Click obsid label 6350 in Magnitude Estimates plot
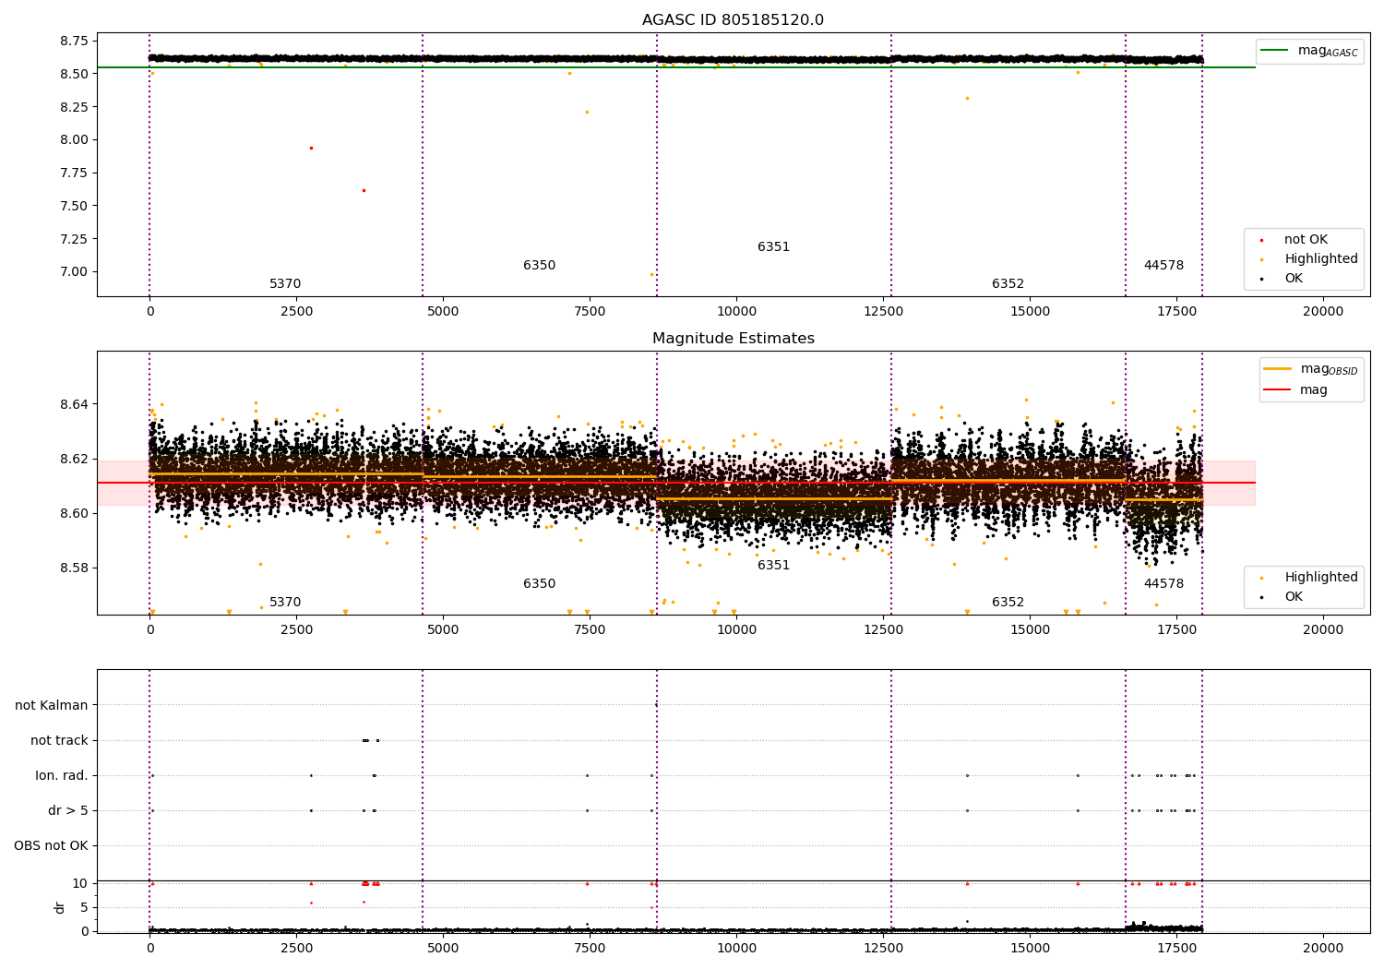The width and height of the screenshot is (1384, 969). [x=540, y=584]
